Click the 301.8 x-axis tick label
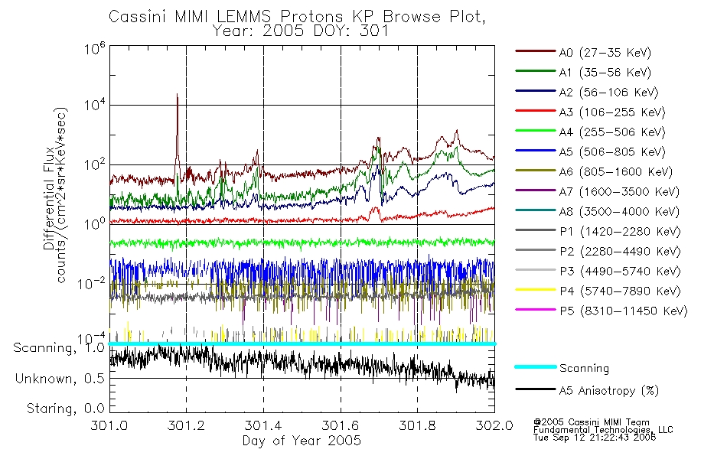727x459 pixels. (417, 425)
